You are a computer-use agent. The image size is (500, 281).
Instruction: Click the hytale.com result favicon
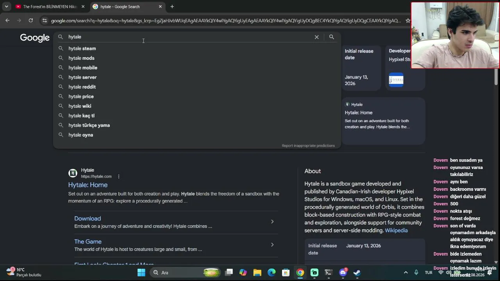73,173
